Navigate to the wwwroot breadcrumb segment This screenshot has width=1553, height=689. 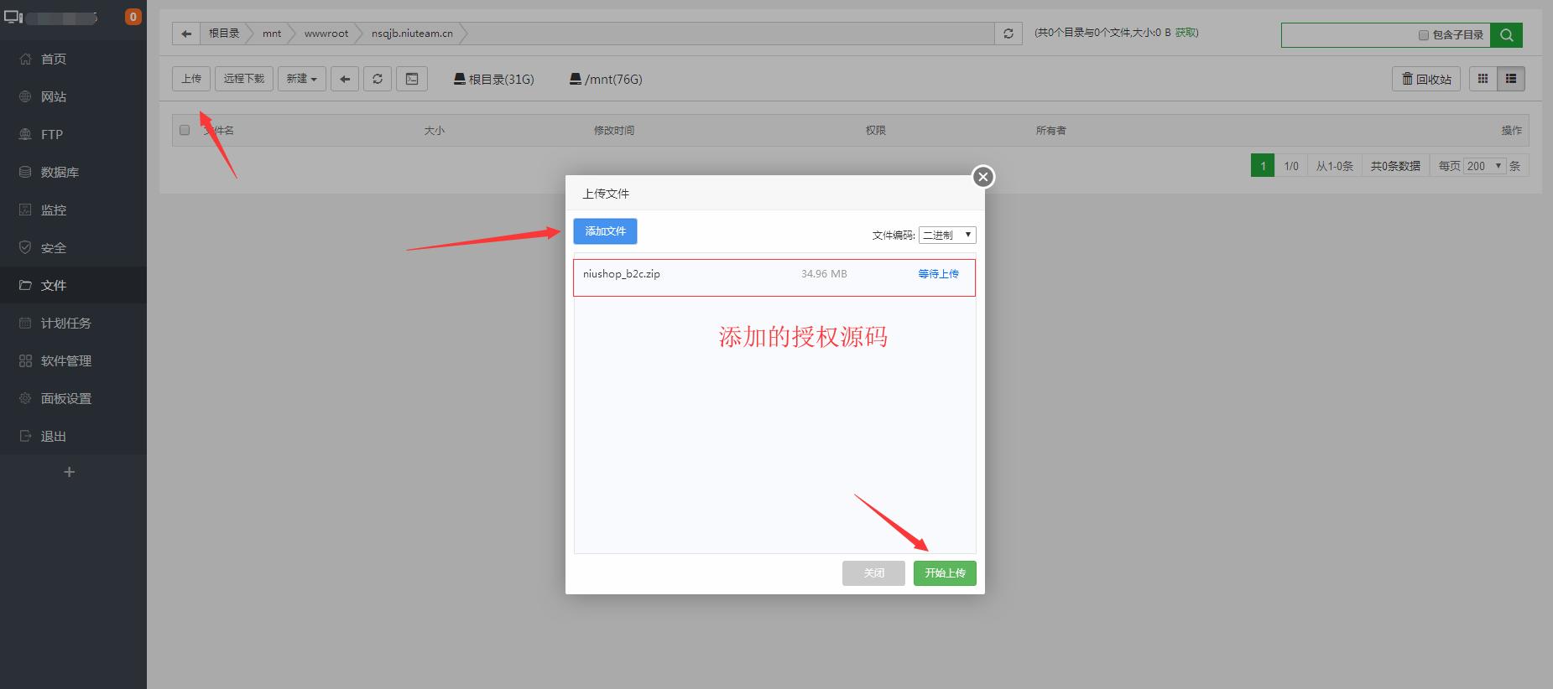tap(326, 34)
